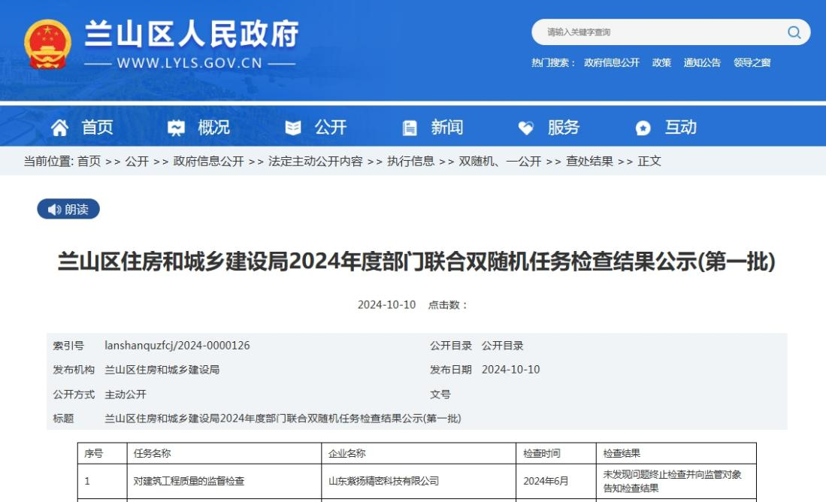Click the 朗读 read-aloud button
This screenshot has height=502, width=826.
pyautogui.click(x=68, y=209)
